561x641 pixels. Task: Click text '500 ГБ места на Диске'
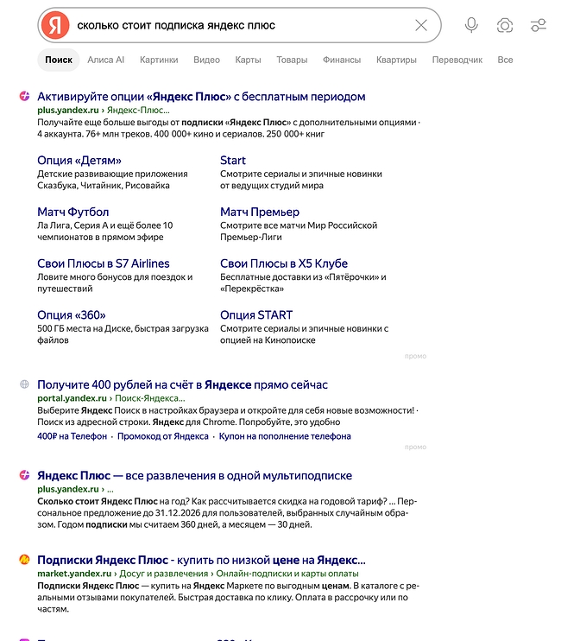pyautogui.click(x=84, y=328)
